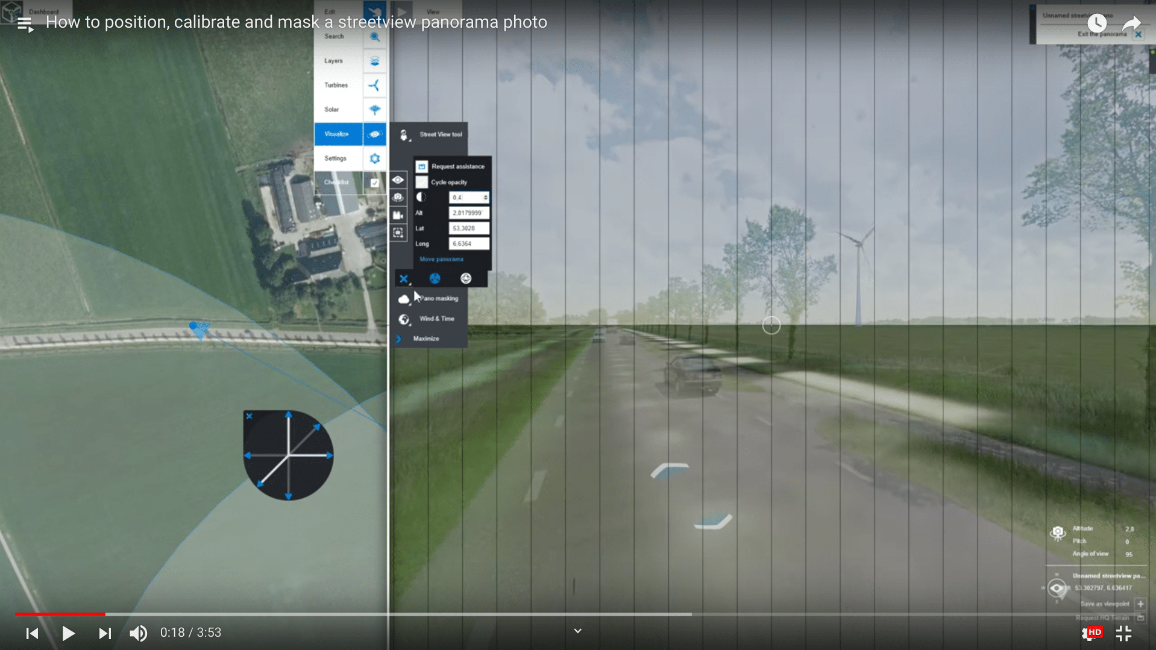Screen dimensions: 1156x650
Task: Seek using the red video progress bar
Action: (x=60, y=614)
